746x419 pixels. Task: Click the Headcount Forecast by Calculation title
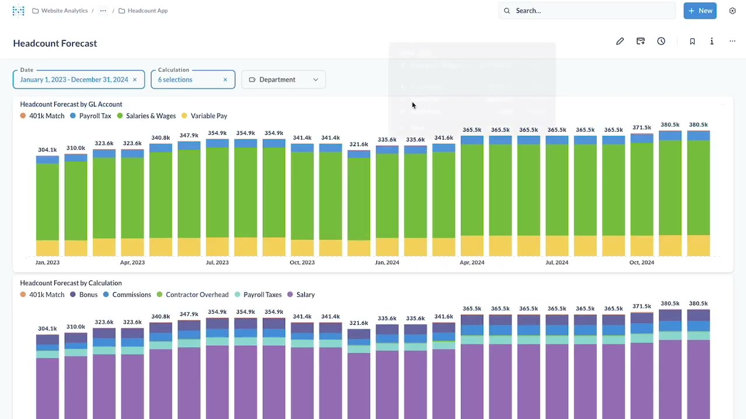tap(71, 283)
